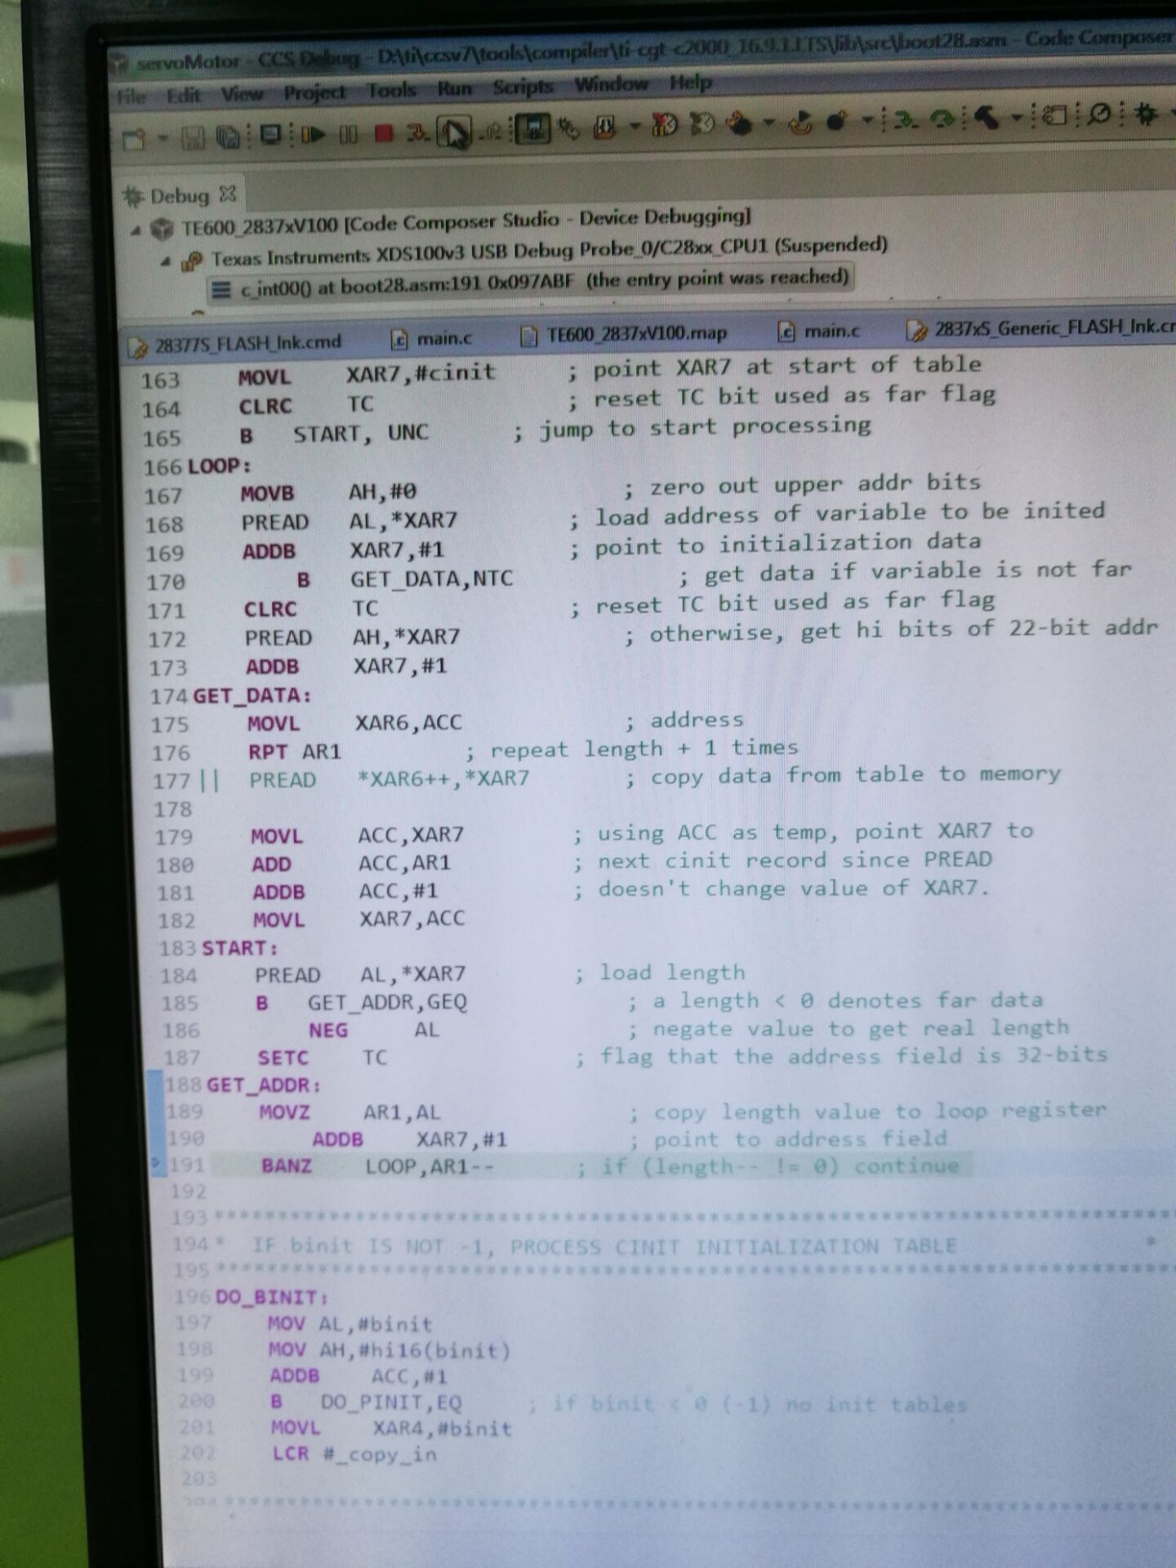The width and height of the screenshot is (1176, 1568).
Task: Open the Scripts menu
Action: (523, 86)
